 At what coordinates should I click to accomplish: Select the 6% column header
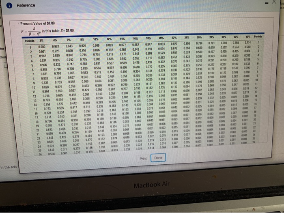(x=69, y=40)
